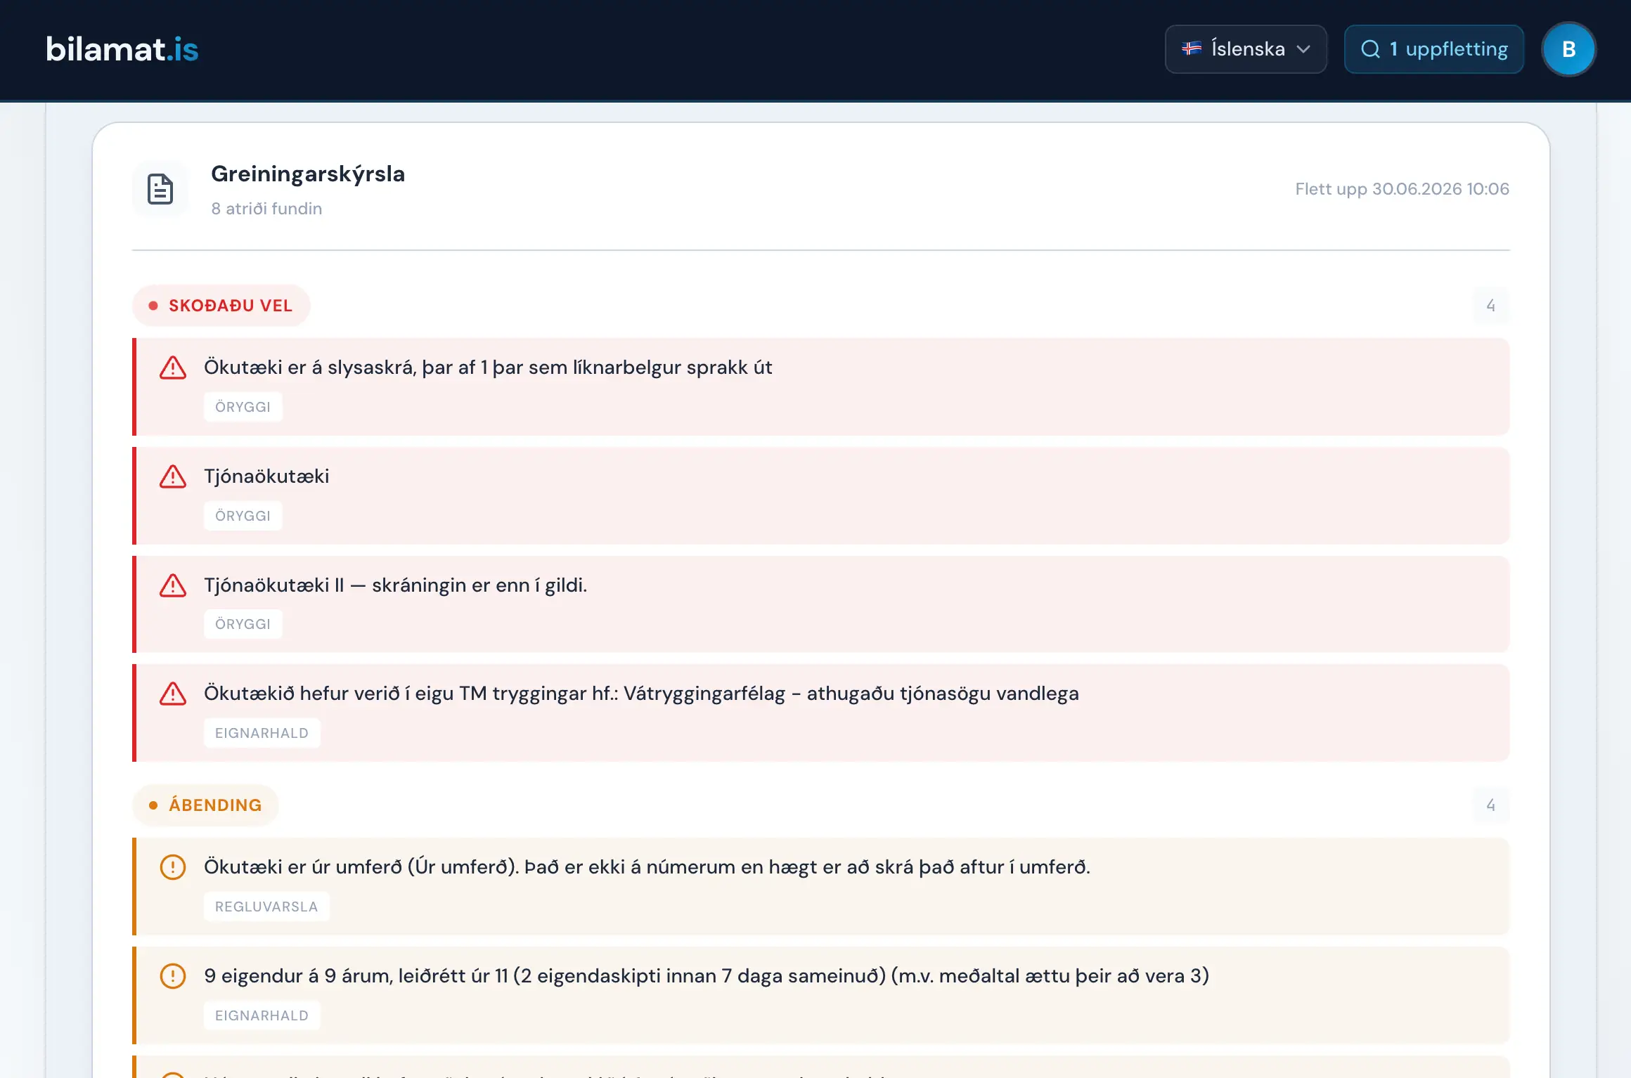Click ÖRYGGI tag under Tjónaökutæki II finding

click(243, 624)
